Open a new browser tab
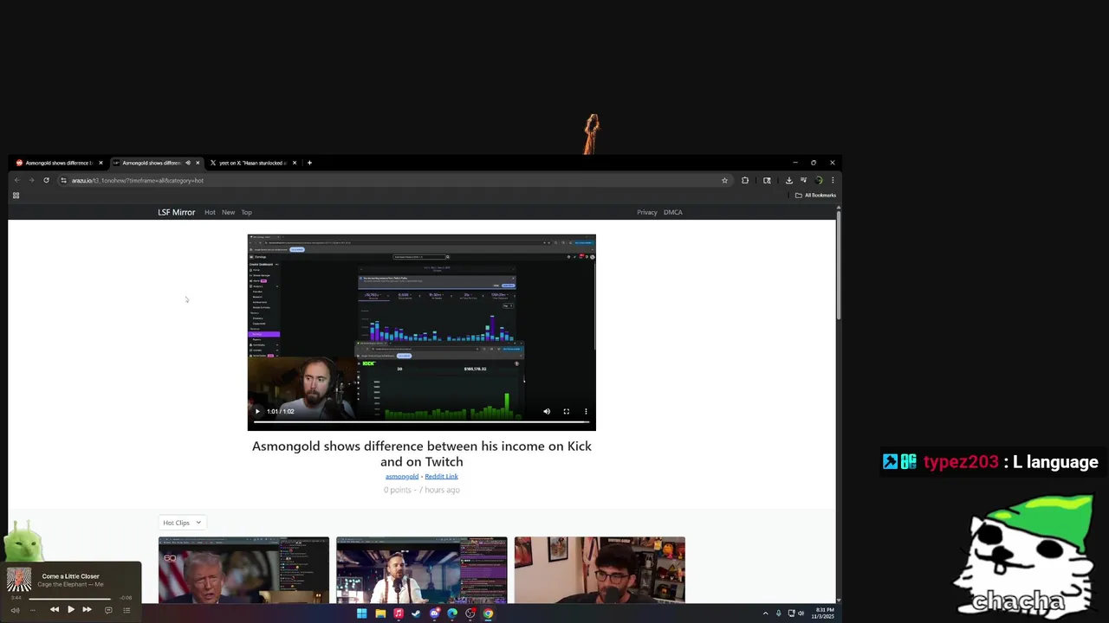The width and height of the screenshot is (1109, 623). pos(309,163)
